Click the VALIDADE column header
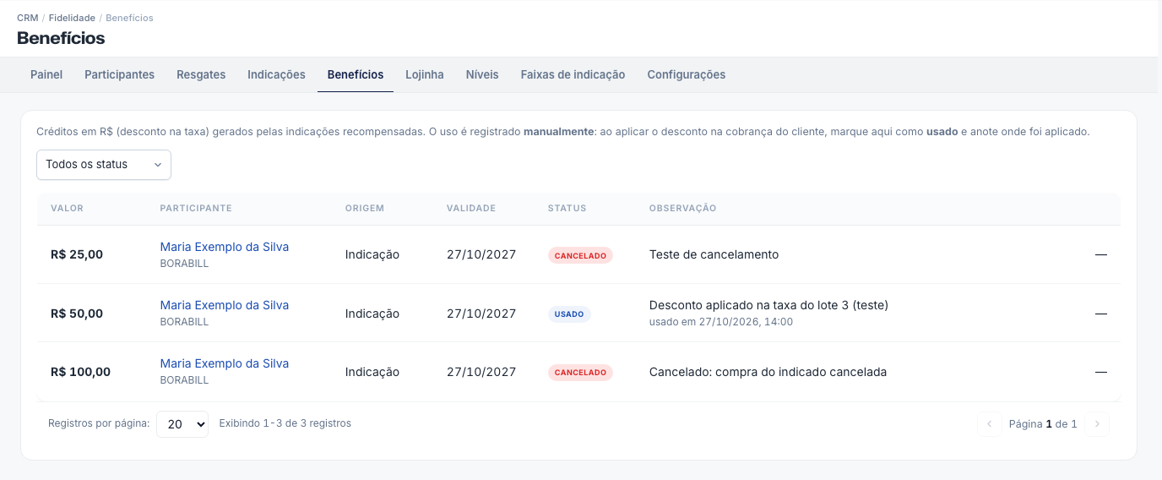 point(471,208)
